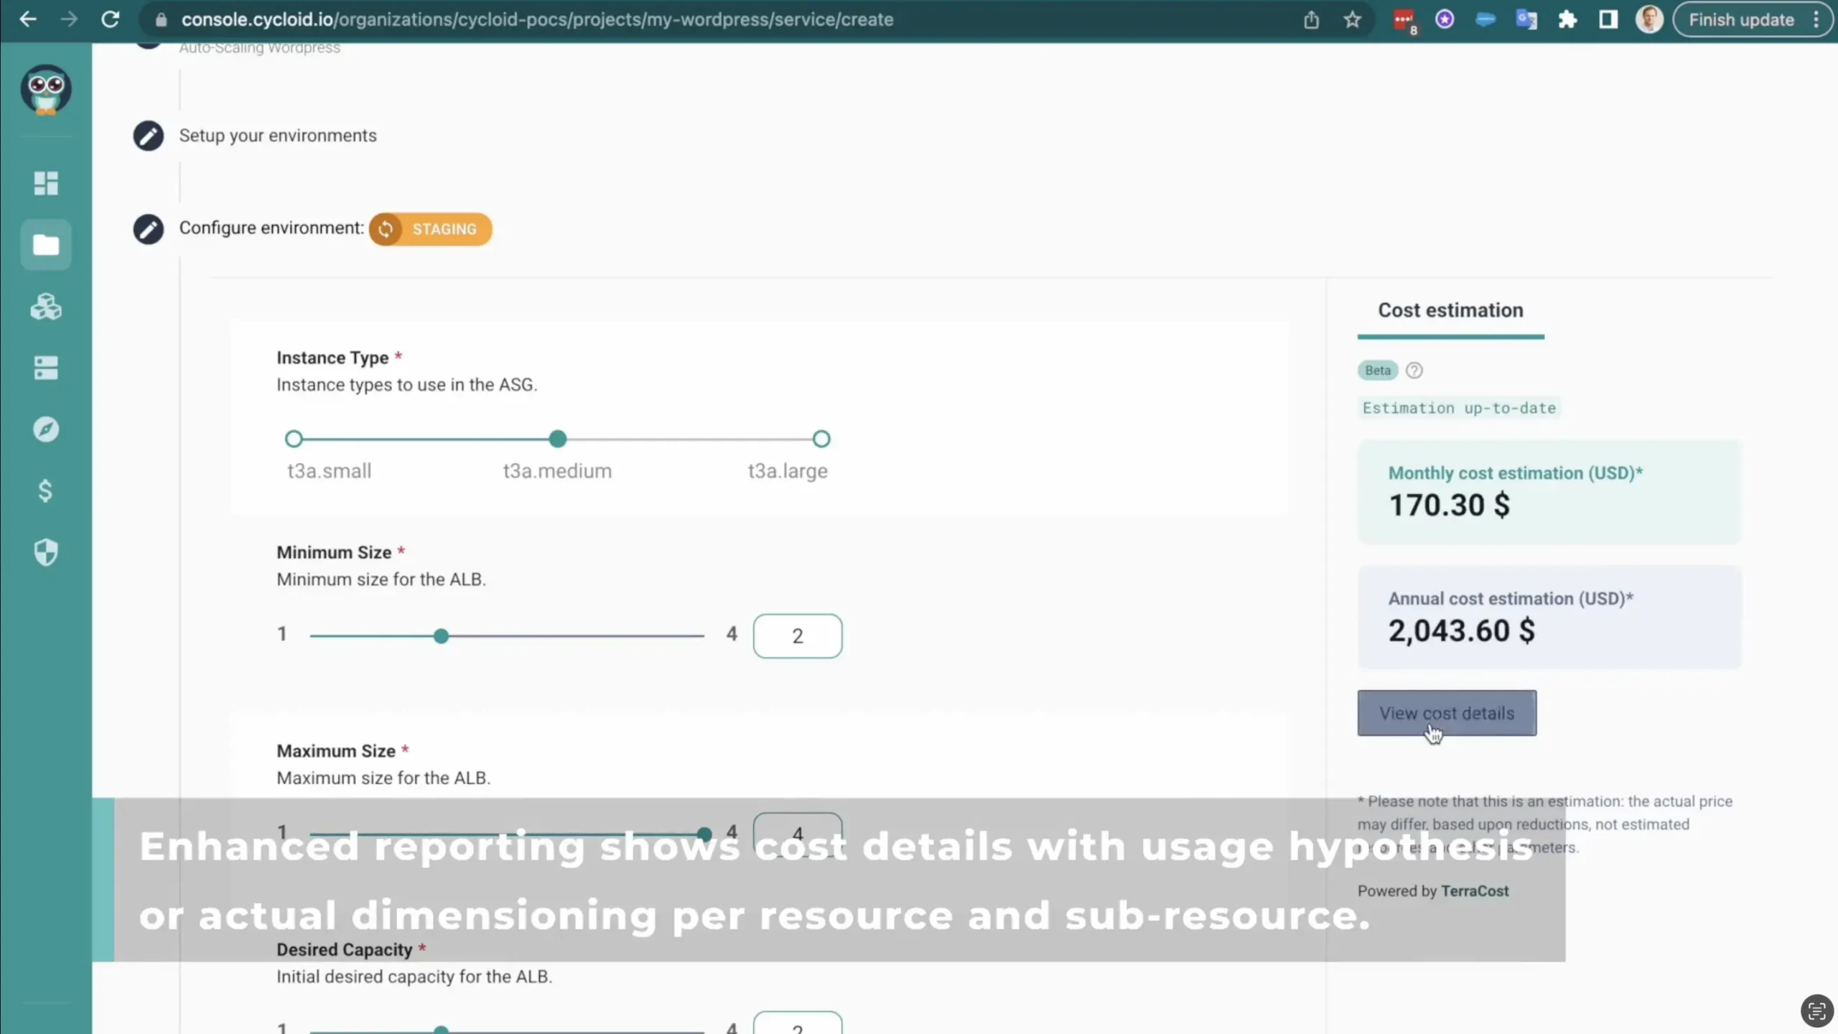The image size is (1838, 1034).
Task: Open the stacks cubes icon in sidebar
Action: click(46, 307)
